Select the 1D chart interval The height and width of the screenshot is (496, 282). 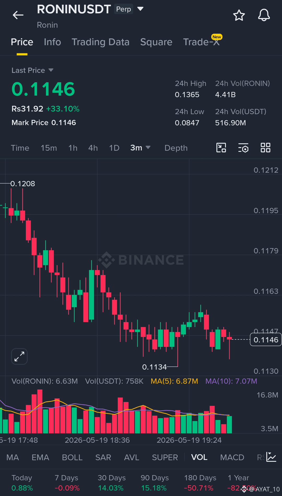point(114,148)
